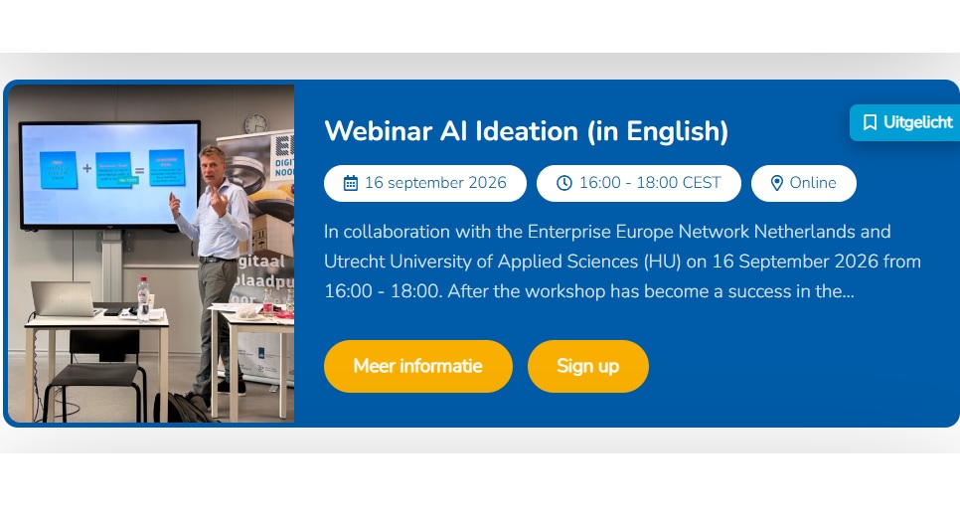This screenshot has width=960, height=527.
Task: Click the Uitgelicht featured badge
Action: click(x=905, y=122)
